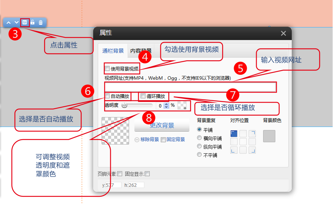333x204 pixels.
Task: Click the trash delete icon
Action: click(x=41, y=22)
